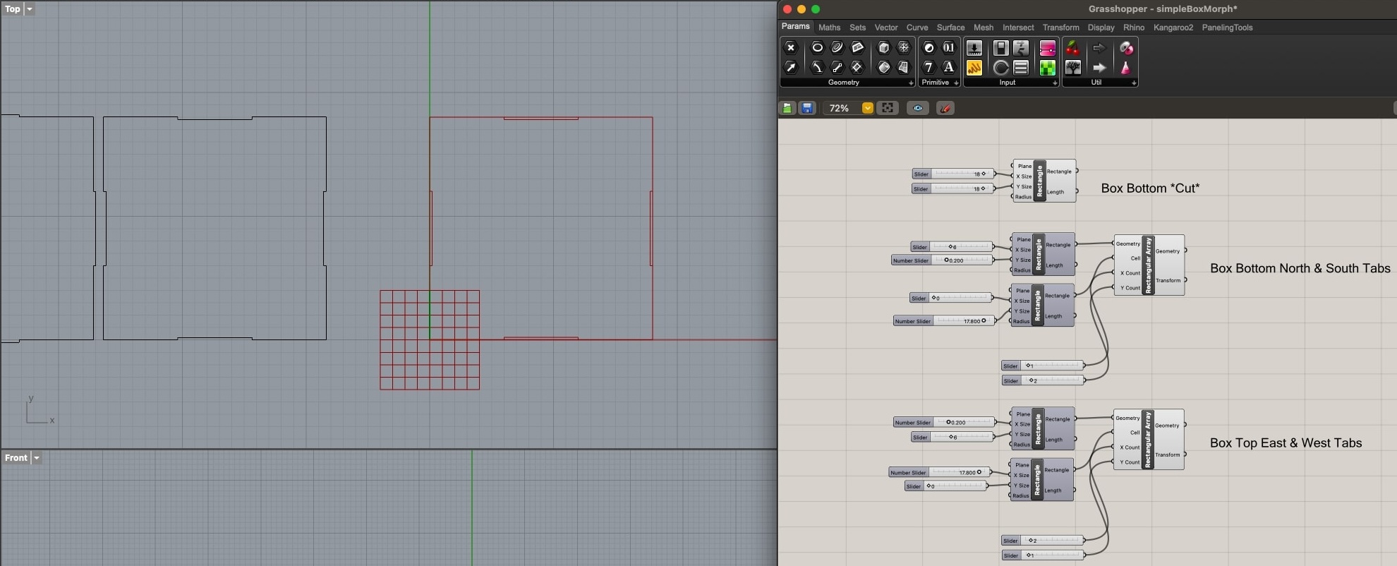Switch to the Sets tab
The height and width of the screenshot is (566, 1397).
point(857,28)
